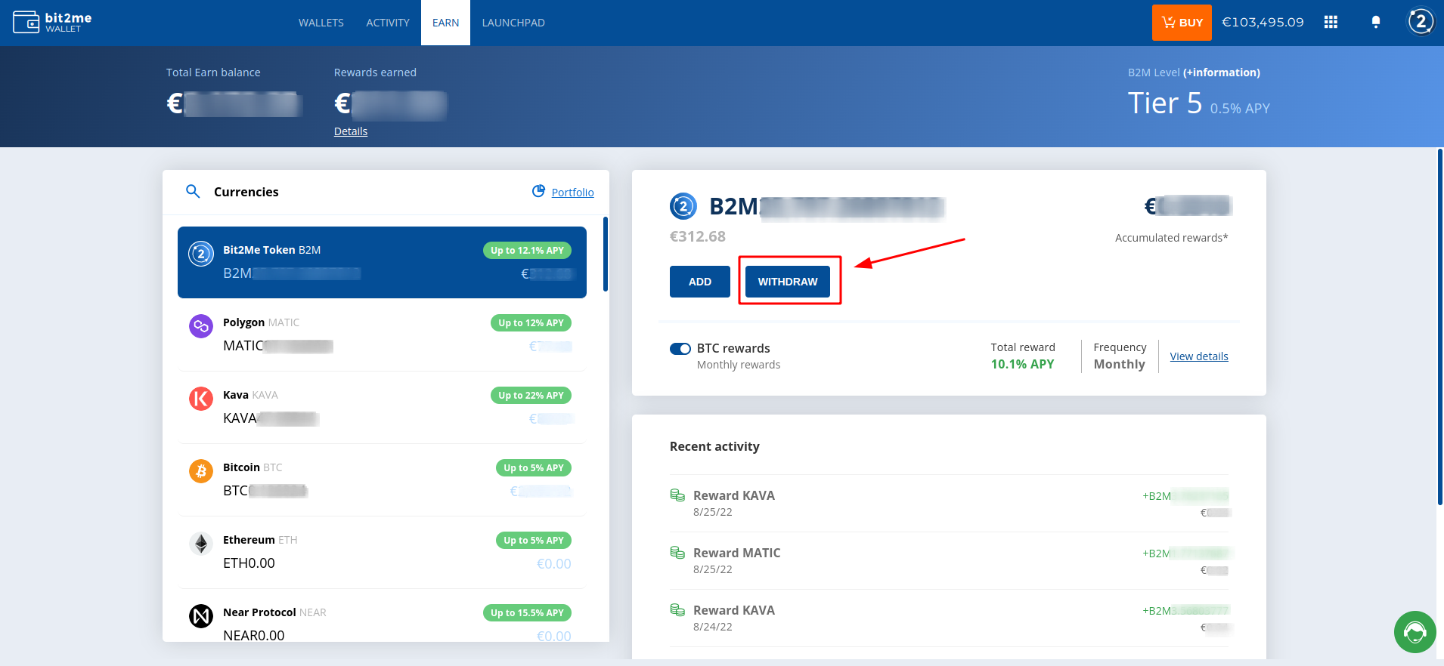Click the Up to 12.1% APY badge
This screenshot has width=1444, height=666.
click(x=527, y=251)
